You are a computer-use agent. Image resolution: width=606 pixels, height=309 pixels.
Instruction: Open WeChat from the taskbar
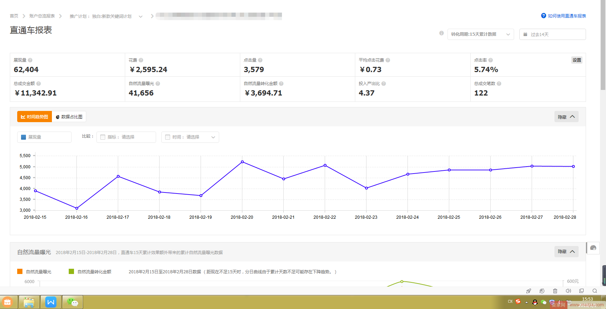(x=73, y=302)
